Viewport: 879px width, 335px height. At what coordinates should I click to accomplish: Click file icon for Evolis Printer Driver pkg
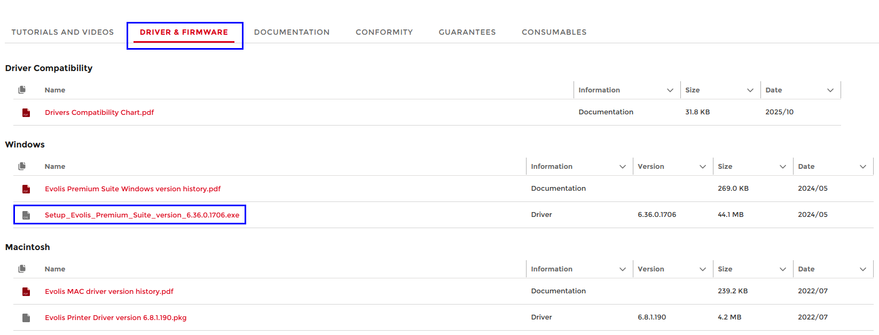(26, 318)
